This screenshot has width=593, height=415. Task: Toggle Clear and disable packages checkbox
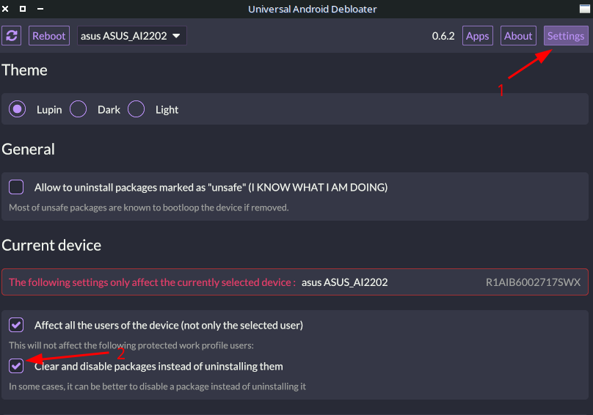(x=16, y=366)
